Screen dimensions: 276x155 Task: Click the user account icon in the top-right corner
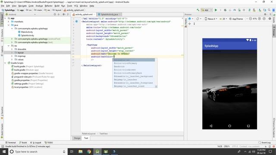(x=273, y=10)
